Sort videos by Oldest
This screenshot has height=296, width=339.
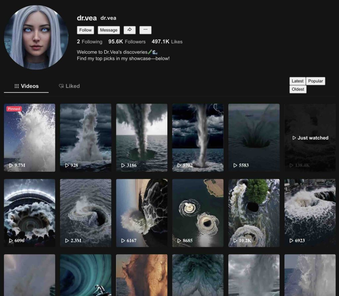(298, 89)
